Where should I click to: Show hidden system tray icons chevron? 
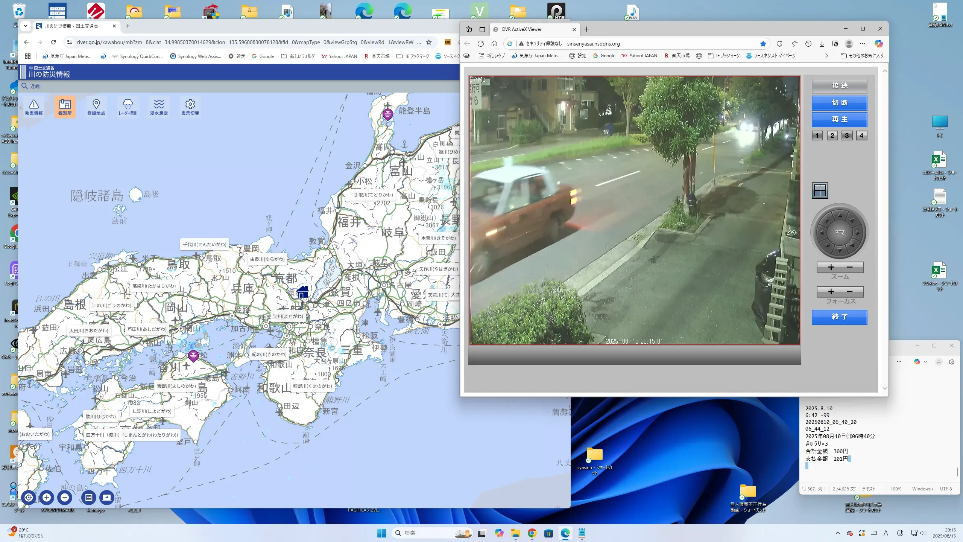(837, 533)
